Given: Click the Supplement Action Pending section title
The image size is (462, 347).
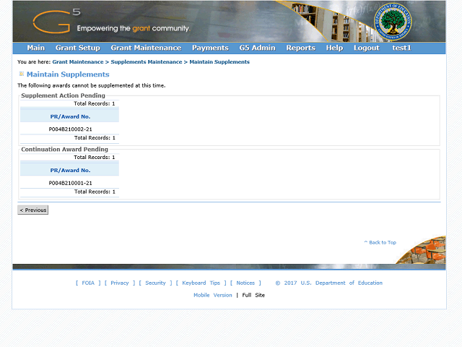Looking at the screenshot, I should 63,95.
